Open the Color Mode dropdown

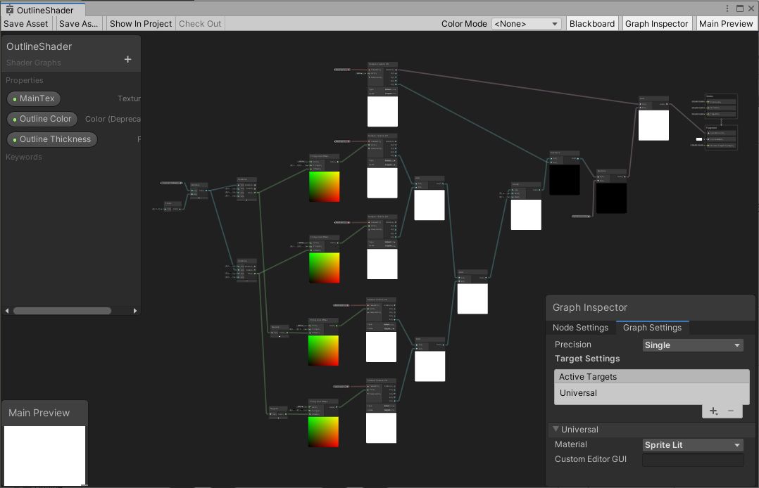[x=526, y=23]
